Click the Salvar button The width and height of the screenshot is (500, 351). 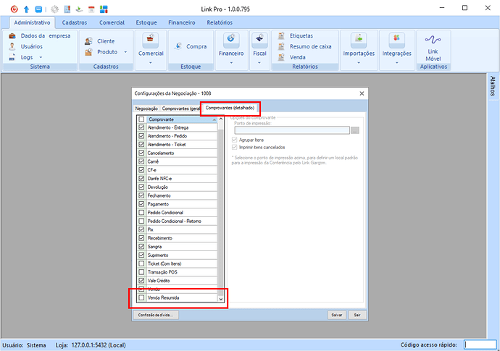[336, 315]
